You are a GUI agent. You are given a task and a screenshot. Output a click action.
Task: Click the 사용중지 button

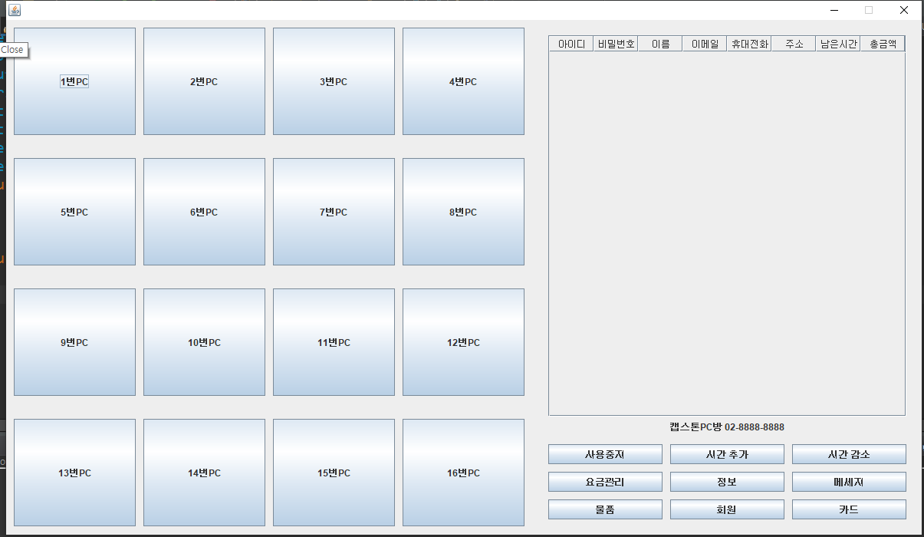[x=605, y=454]
